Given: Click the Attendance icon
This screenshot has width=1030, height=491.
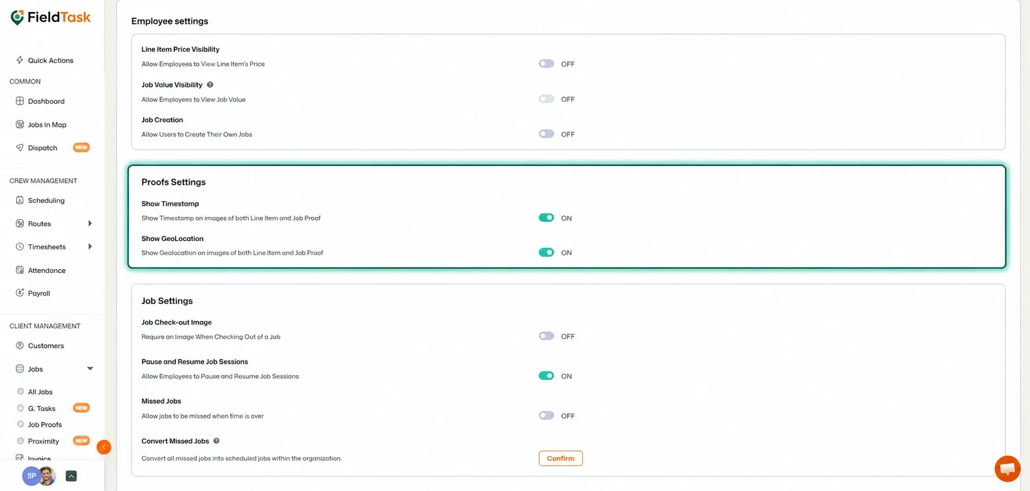Looking at the screenshot, I should tap(20, 270).
